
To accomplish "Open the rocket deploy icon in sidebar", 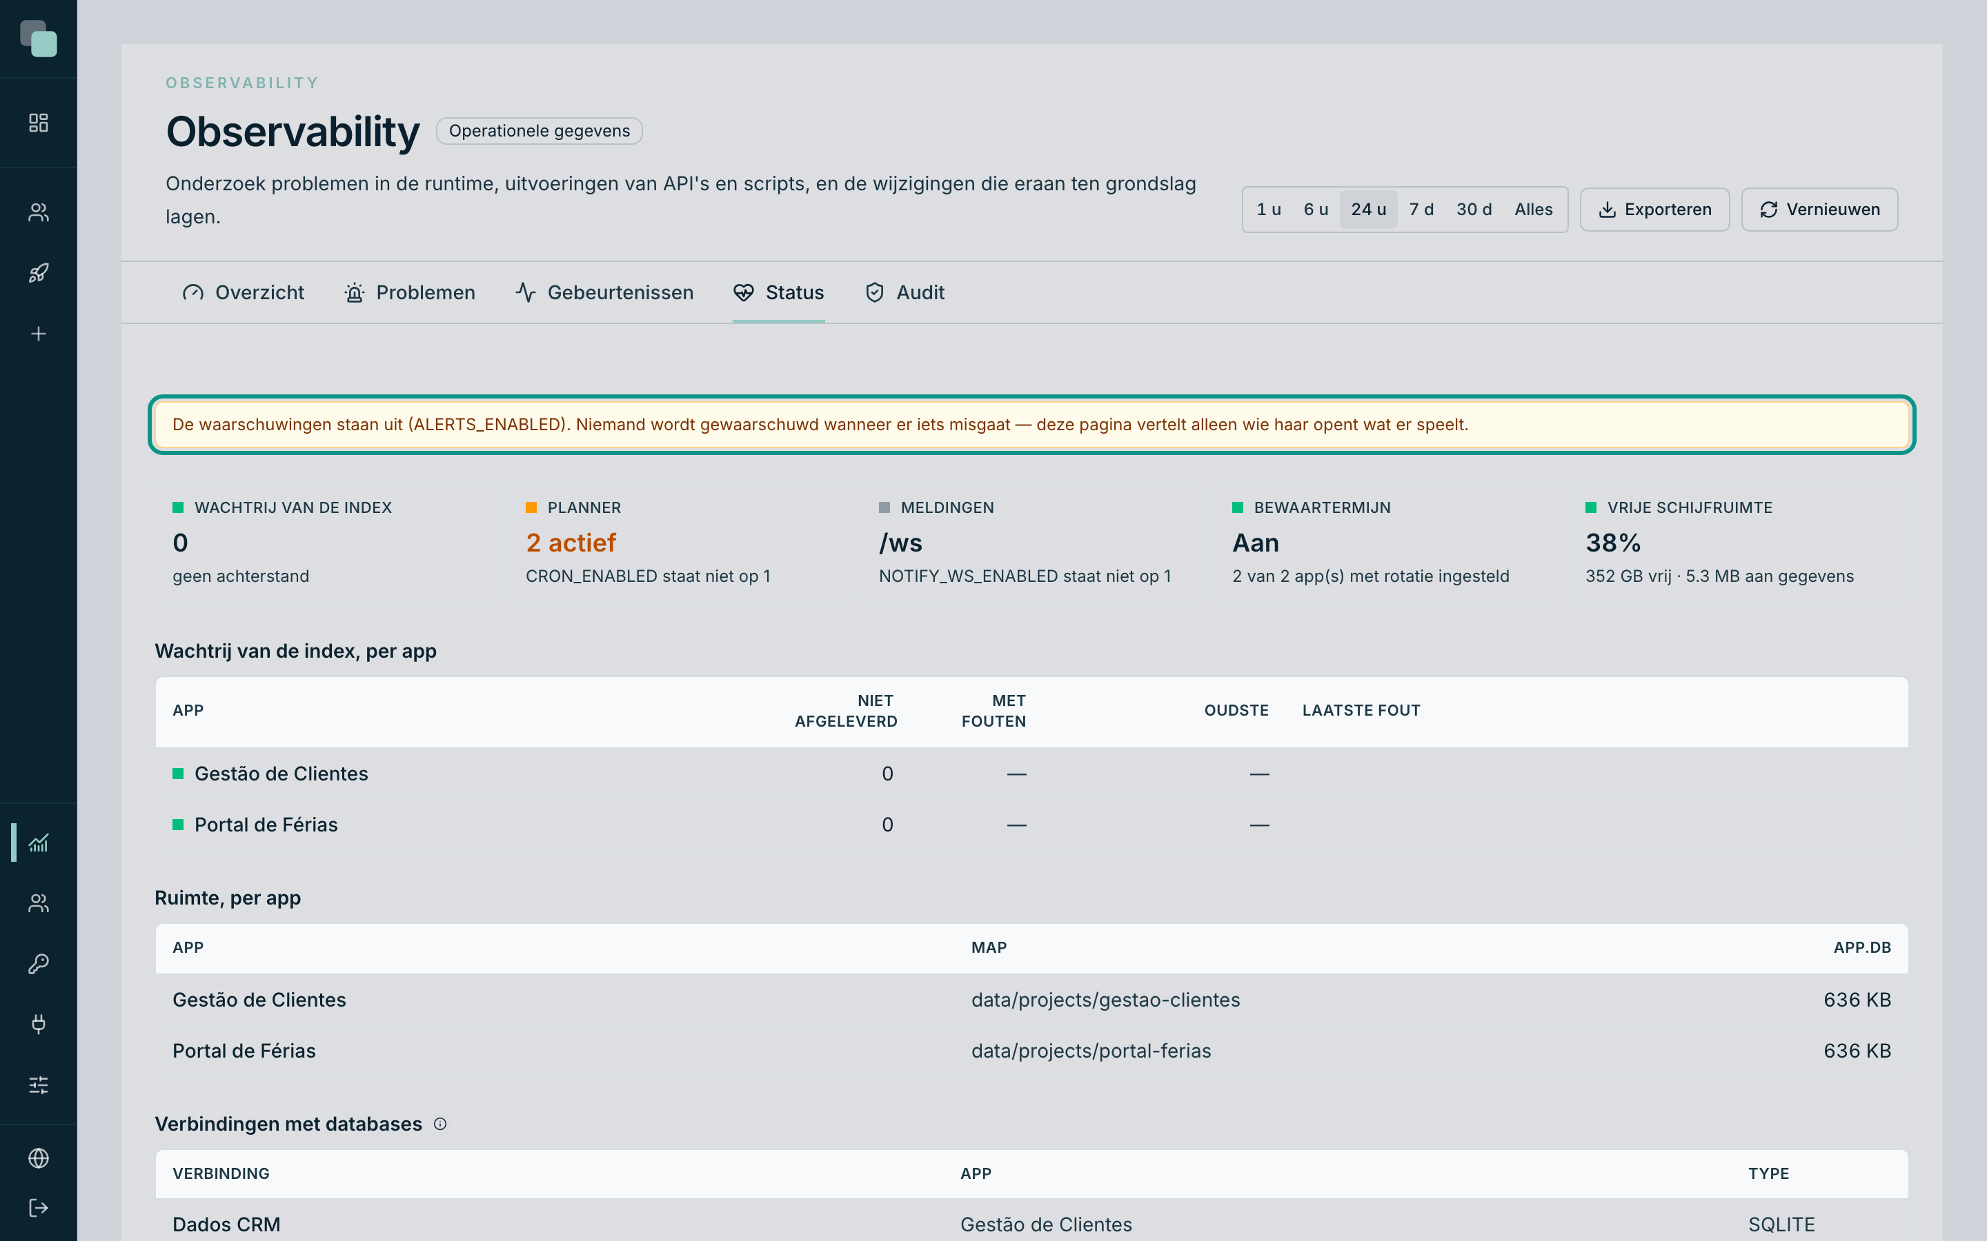I will click(x=39, y=272).
